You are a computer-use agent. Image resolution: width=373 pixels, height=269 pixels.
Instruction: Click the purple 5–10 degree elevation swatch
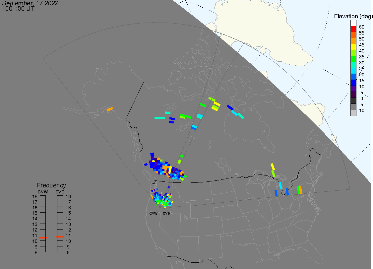[x=353, y=89]
